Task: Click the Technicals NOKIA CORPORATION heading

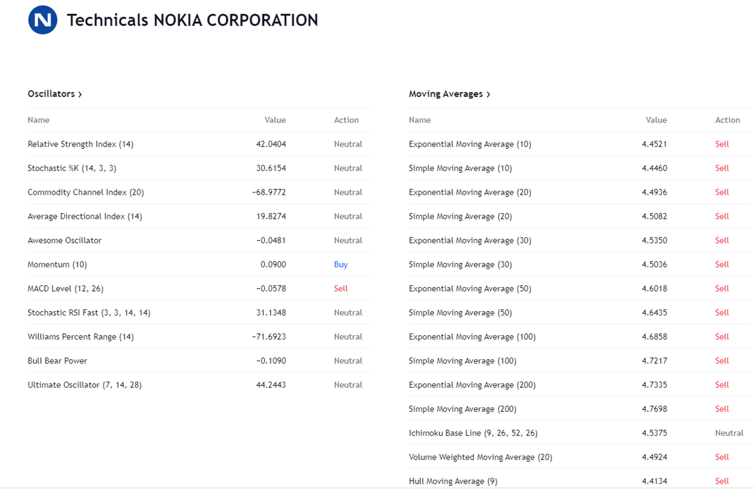Action: tap(192, 20)
